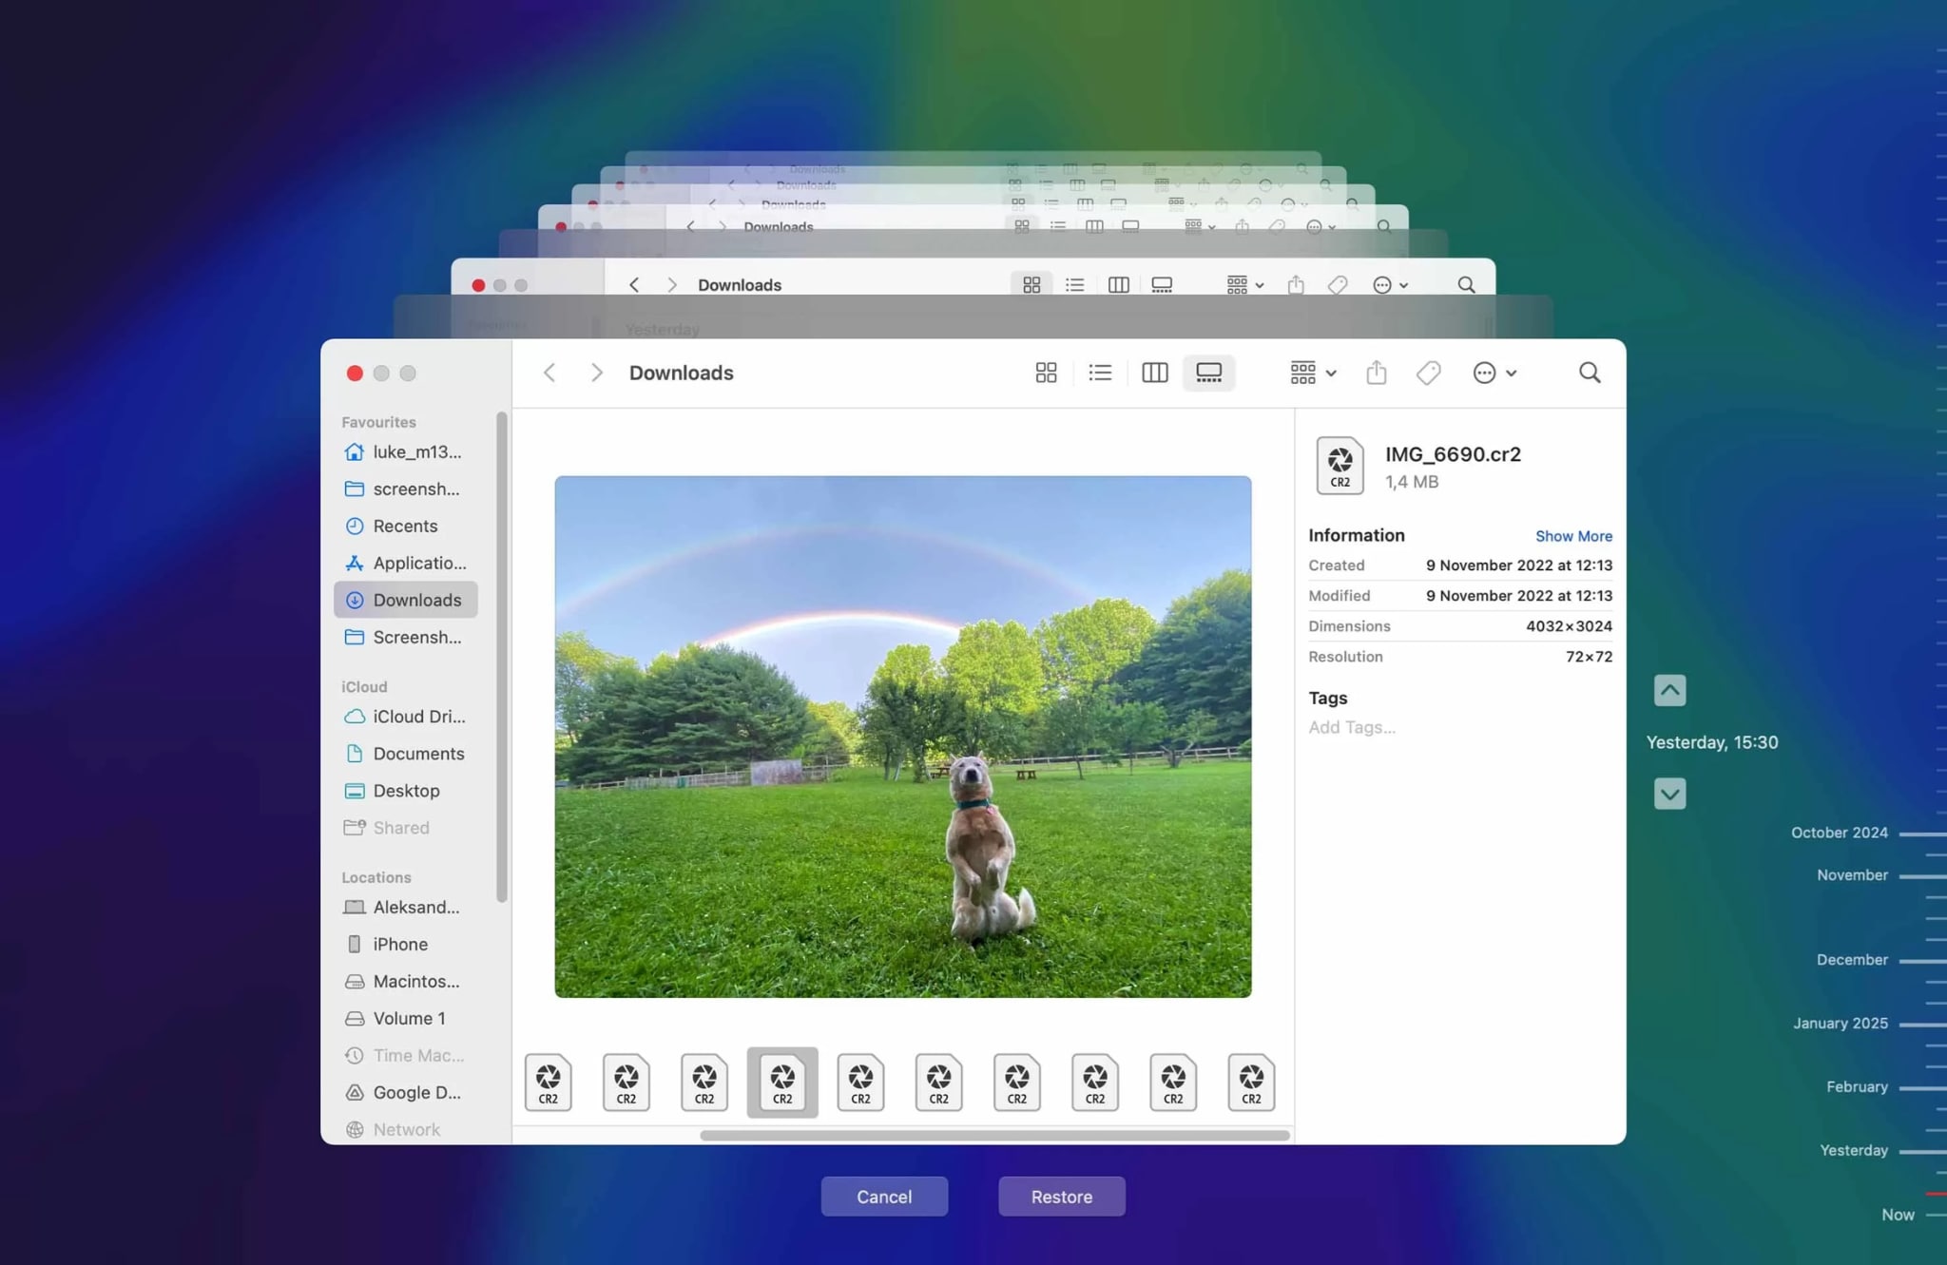The image size is (1947, 1265).
Task: Jump to later backup with down arrow
Action: tap(1669, 794)
